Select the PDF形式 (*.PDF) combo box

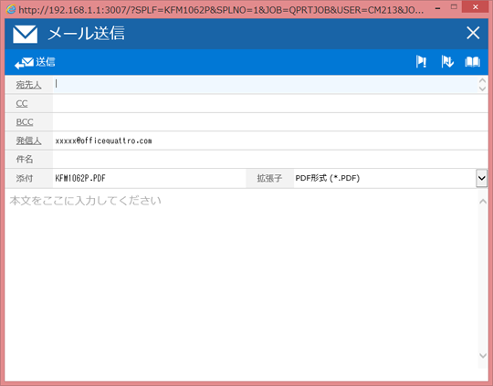(x=390, y=178)
